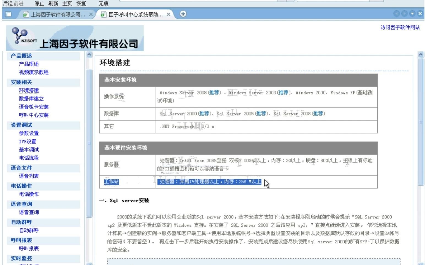Open the 语音列表 page

29,176
